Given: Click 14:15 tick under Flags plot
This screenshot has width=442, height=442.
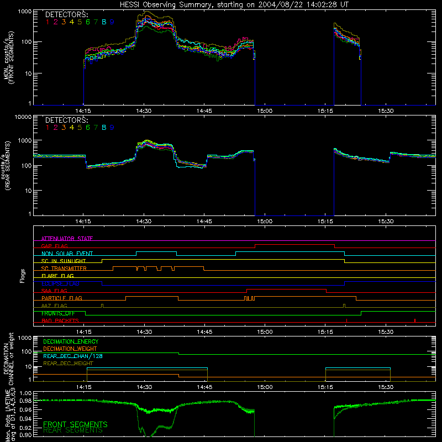Looking at the screenshot, I should pyautogui.click(x=83, y=332).
